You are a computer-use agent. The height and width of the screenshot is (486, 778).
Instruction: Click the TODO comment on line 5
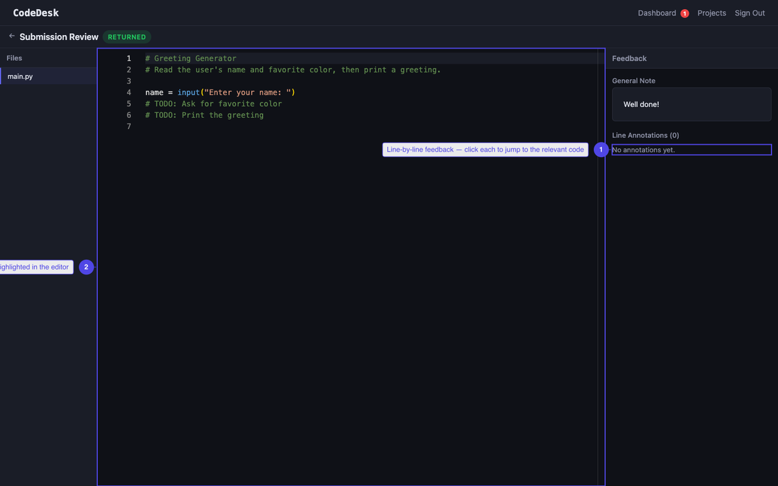click(214, 103)
